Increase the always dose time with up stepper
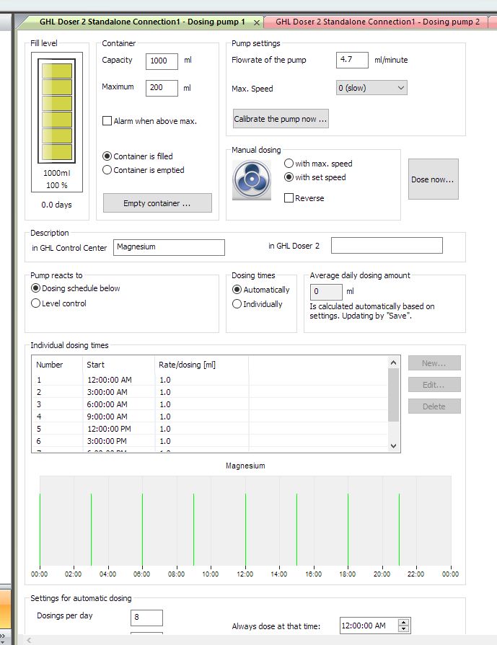The image size is (497, 645). (404, 622)
